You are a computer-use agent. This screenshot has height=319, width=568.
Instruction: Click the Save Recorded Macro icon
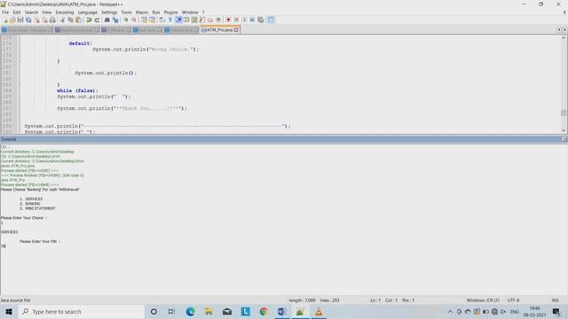pos(260,19)
